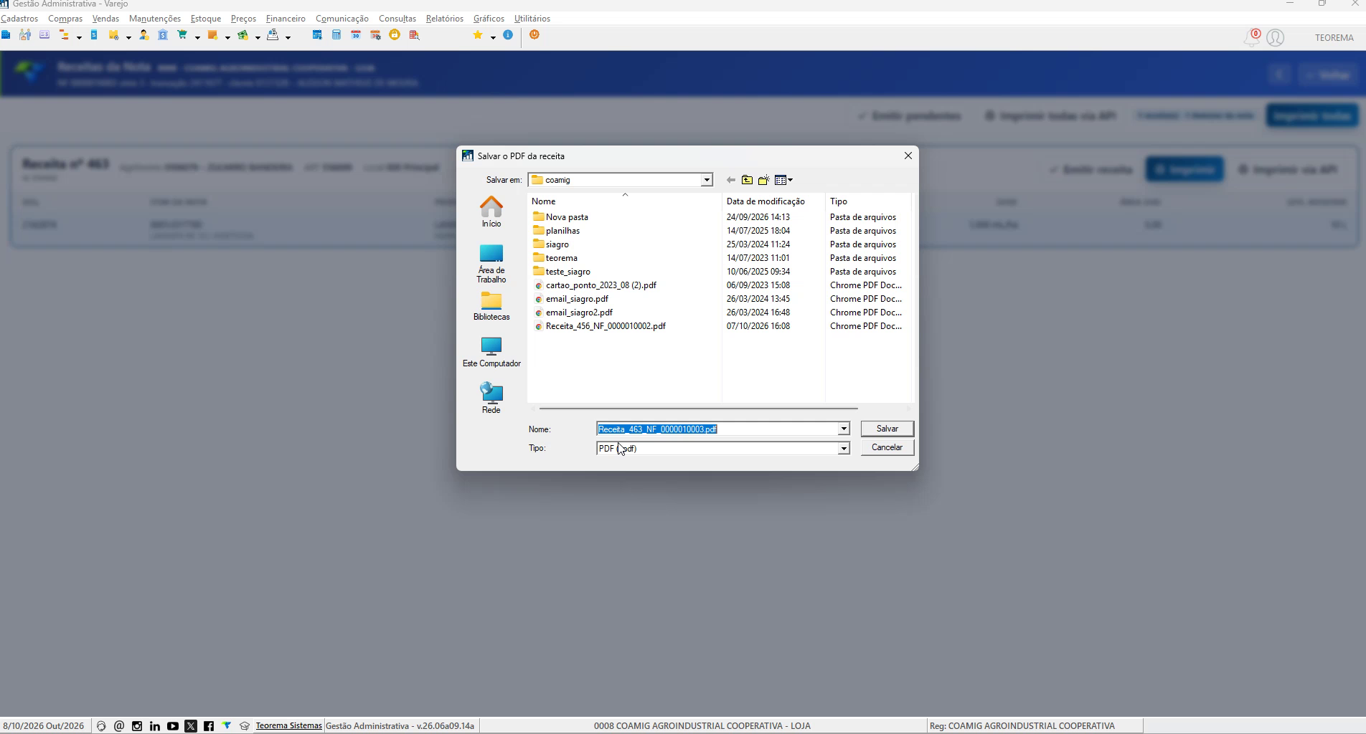Go back using the save dialog's back arrow
The image size is (1366, 734).
coord(730,180)
